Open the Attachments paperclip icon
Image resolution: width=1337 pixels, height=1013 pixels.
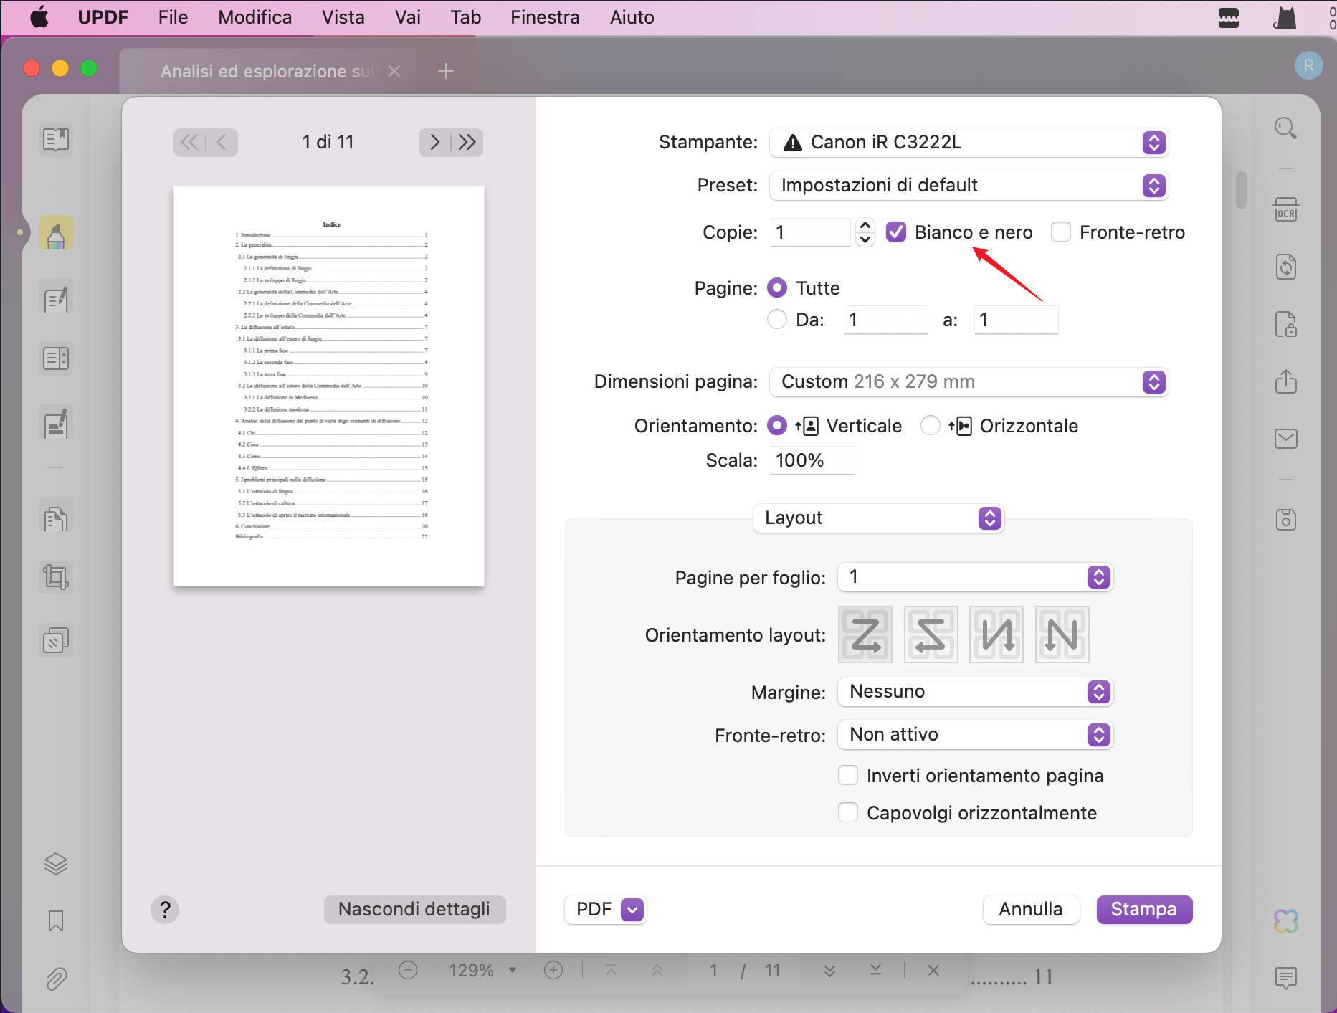[x=56, y=979]
